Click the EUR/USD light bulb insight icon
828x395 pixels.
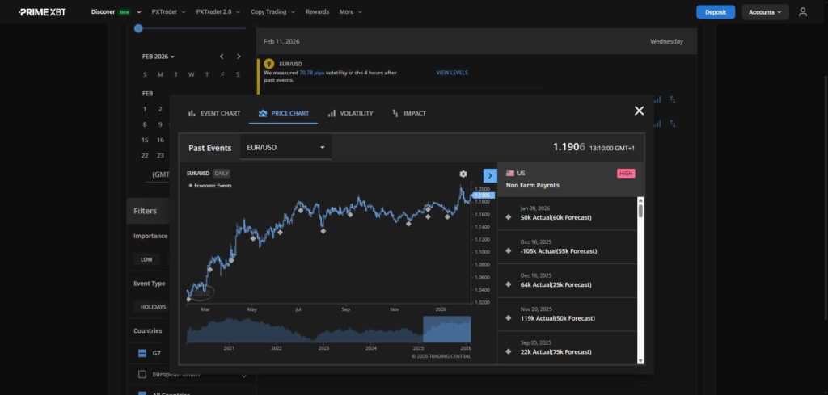(268, 64)
